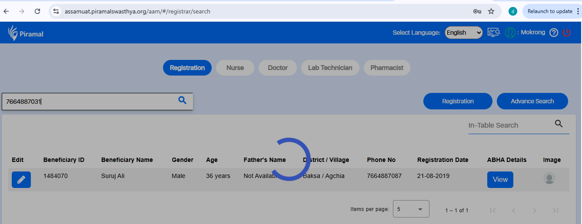Click the View ABHA details button
Viewport: 582px width, 224px height.
coord(500,180)
